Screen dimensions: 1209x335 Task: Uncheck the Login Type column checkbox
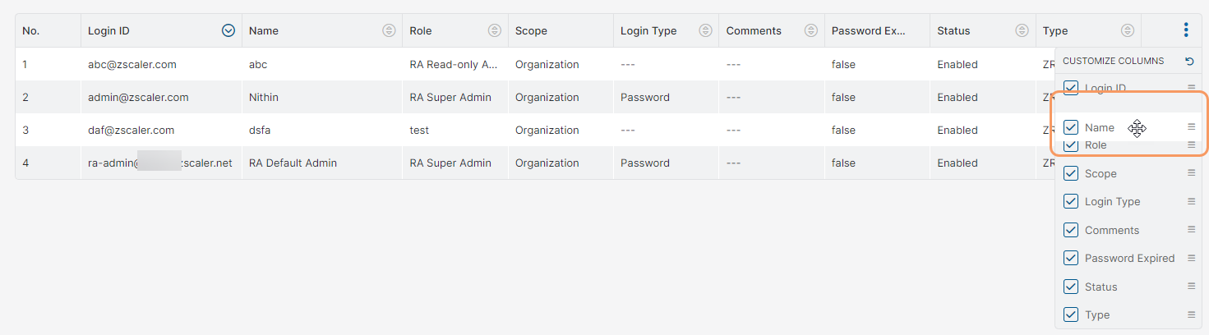pos(1071,202)
